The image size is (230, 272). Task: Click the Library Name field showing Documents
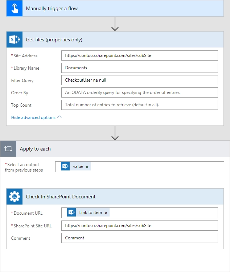140,68
